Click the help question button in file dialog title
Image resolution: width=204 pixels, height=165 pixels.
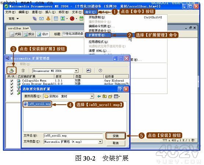(120, 89)
